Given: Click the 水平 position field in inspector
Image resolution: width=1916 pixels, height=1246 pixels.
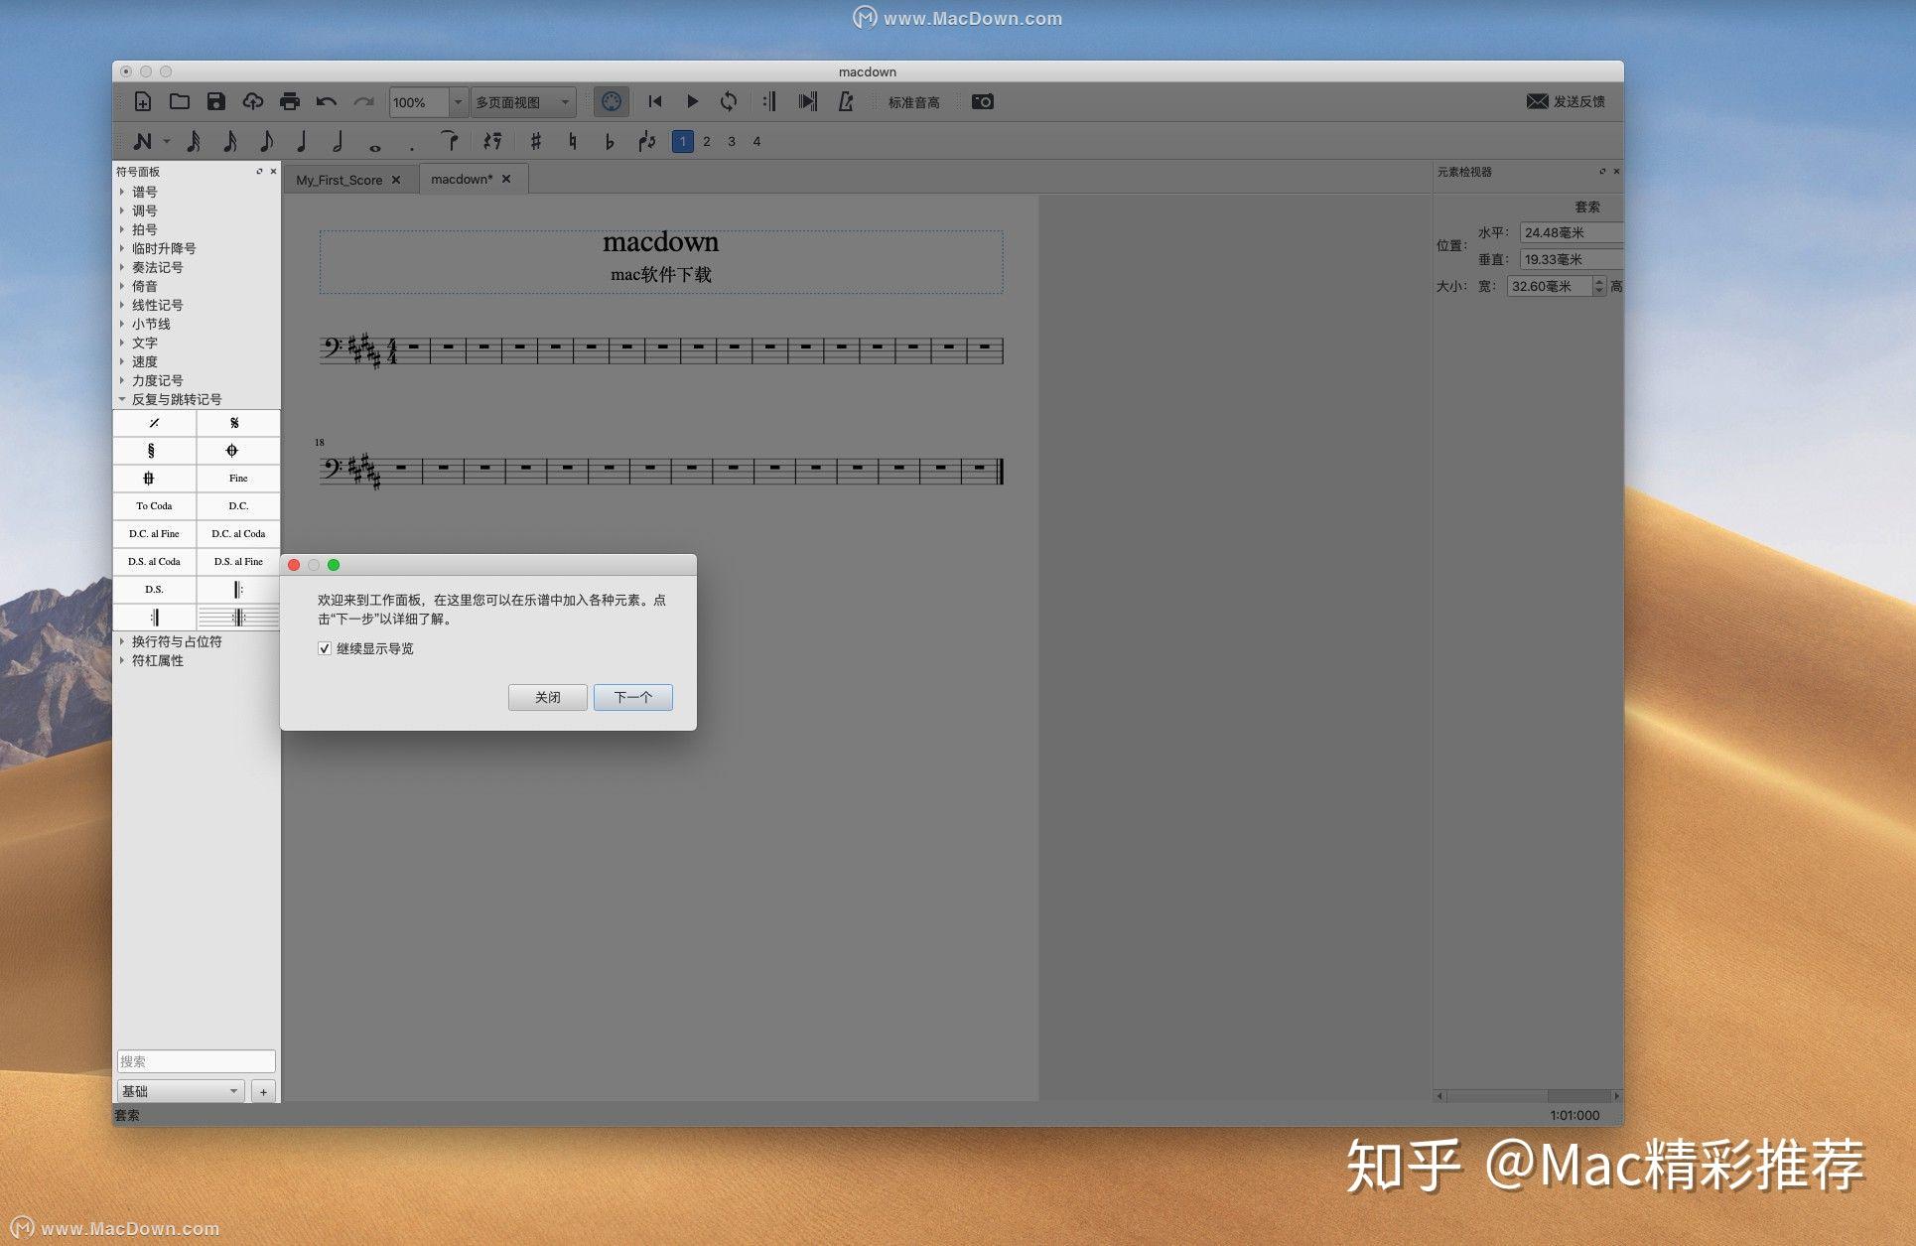Looking at the screenshot, I should point(1573,232).
